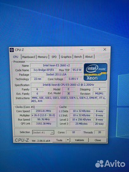Open the Graphics tab
Screen dimensions: 129x172
pyautogui.click(x=66, y=57)
